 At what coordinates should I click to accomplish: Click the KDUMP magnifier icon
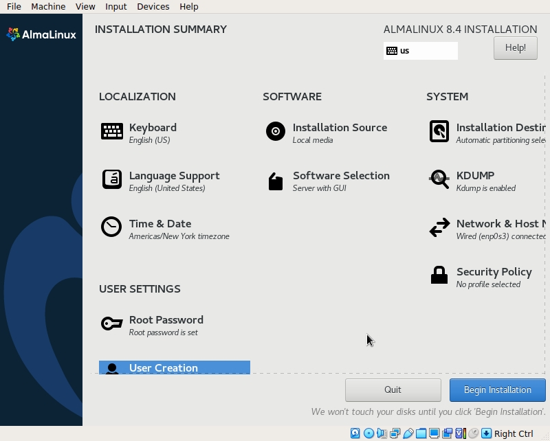click(x=439, y=179)
